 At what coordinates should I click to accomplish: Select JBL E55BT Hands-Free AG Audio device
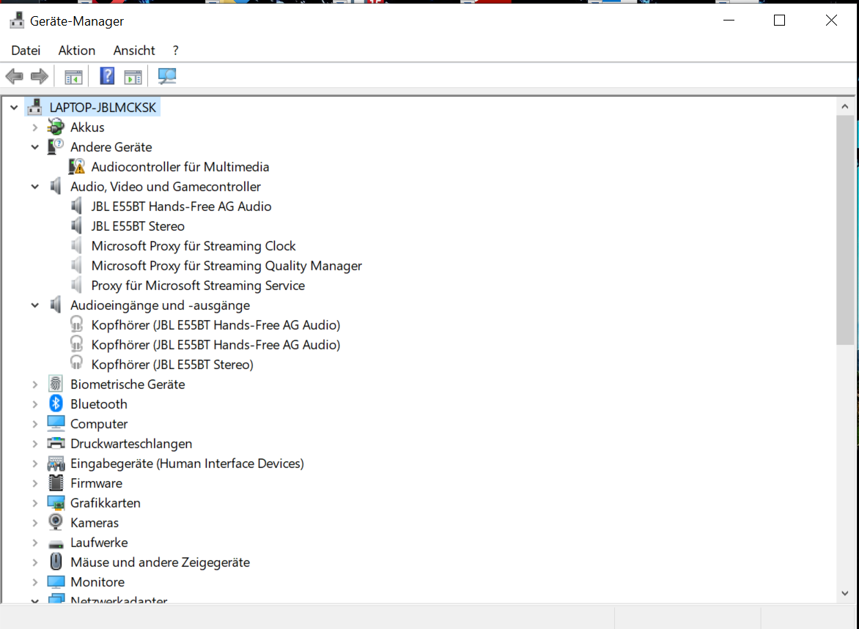pyautogui.click(x=181, y=206)
